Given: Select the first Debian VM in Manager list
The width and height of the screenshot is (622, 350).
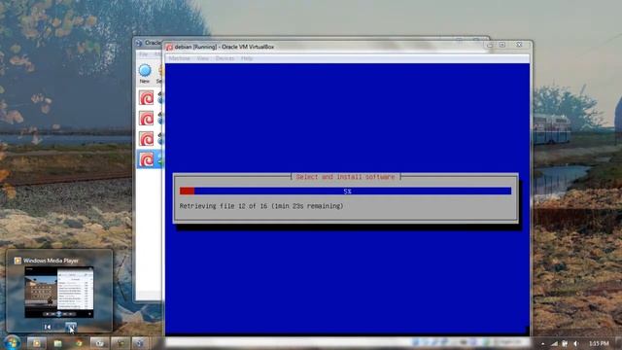Looking at the screenshot, I should 147,97.
